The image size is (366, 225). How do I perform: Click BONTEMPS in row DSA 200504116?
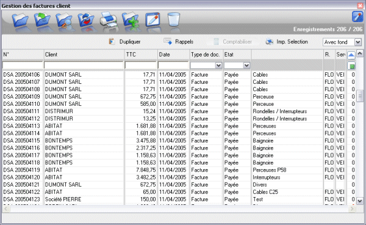(x=59, y=148)
